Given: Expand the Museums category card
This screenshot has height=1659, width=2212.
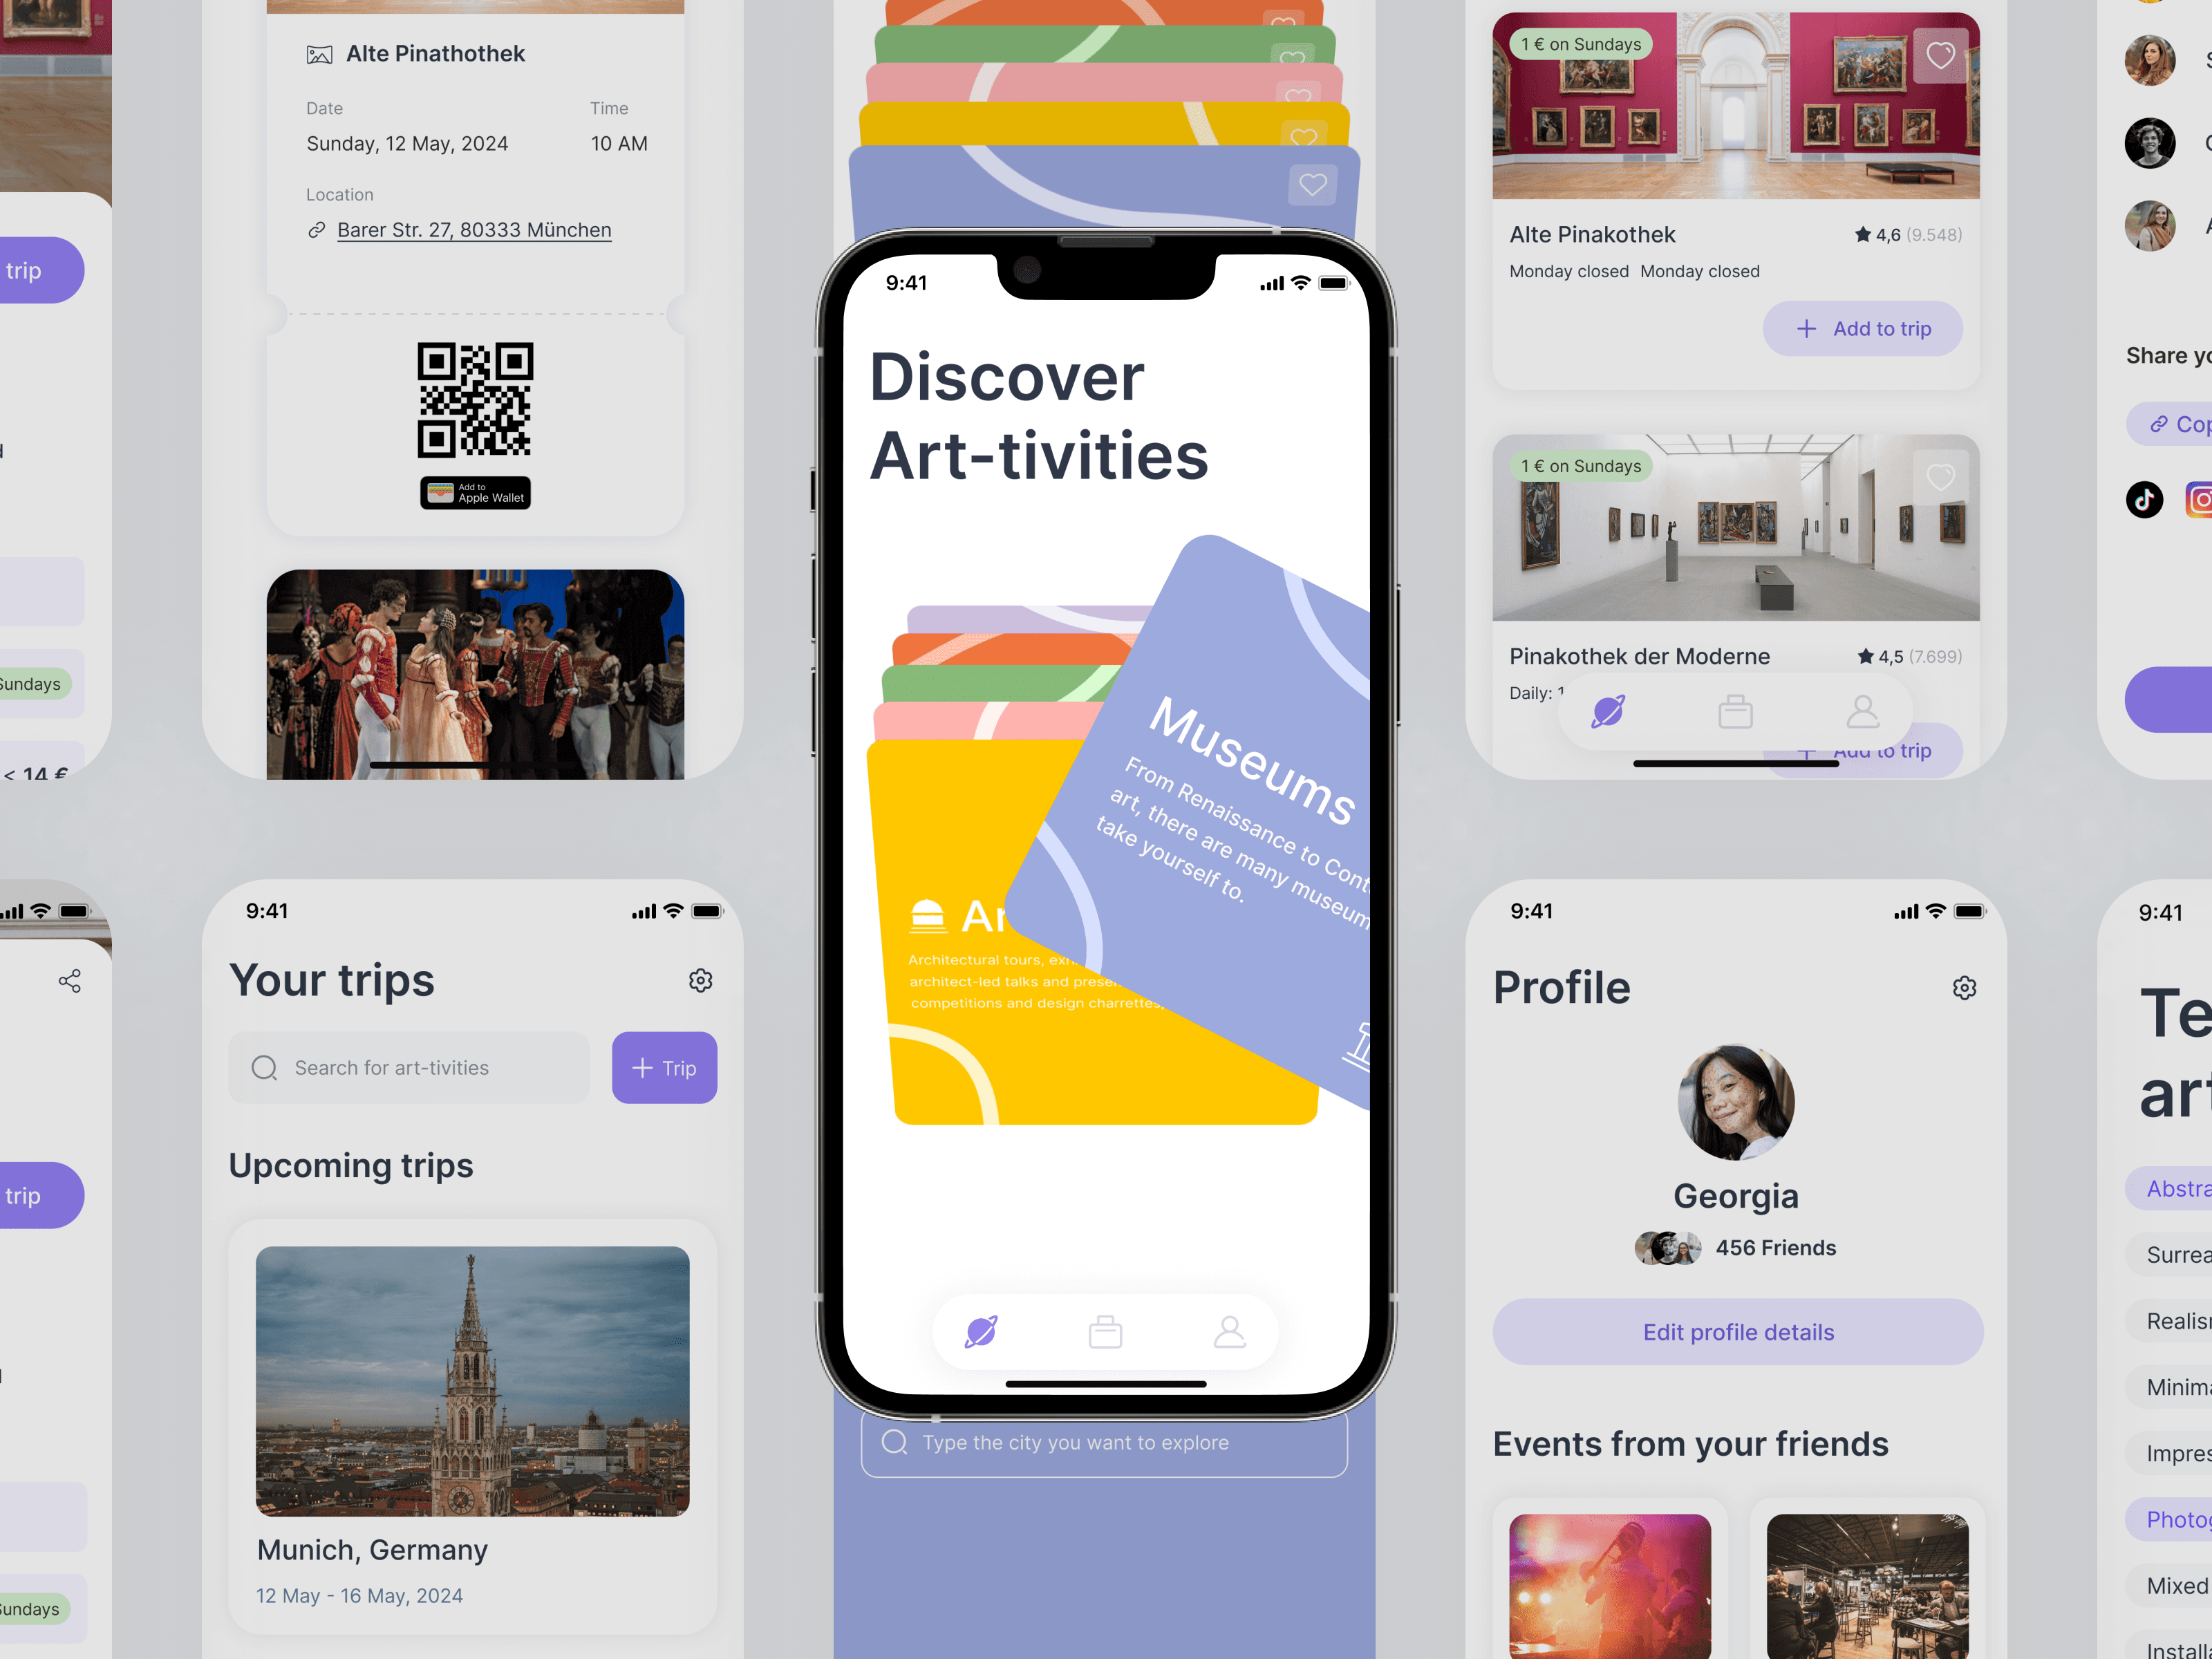Looking at the screenshot, I should (1226, 821).
